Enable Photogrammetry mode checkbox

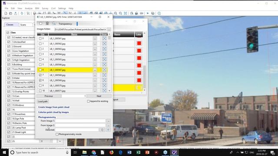[57, 134]
